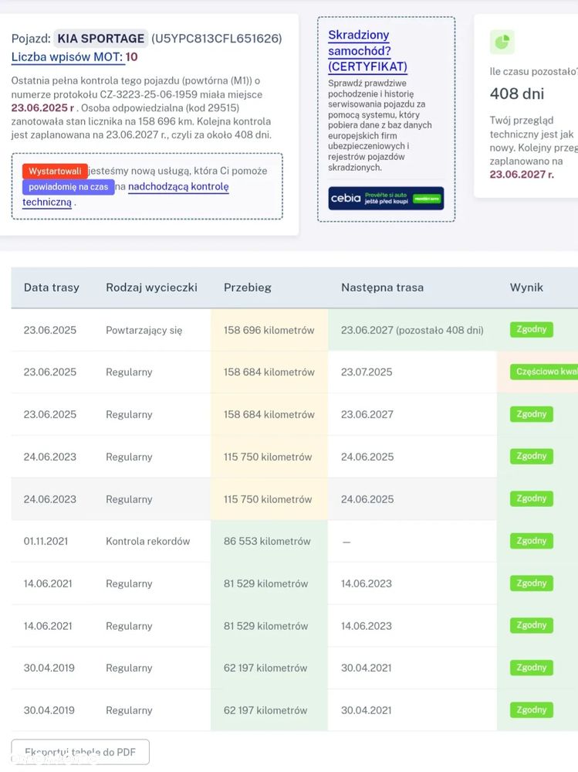Click the Data trasy column header
This screenshot has height=772, width=578.
tap(52, 287)
